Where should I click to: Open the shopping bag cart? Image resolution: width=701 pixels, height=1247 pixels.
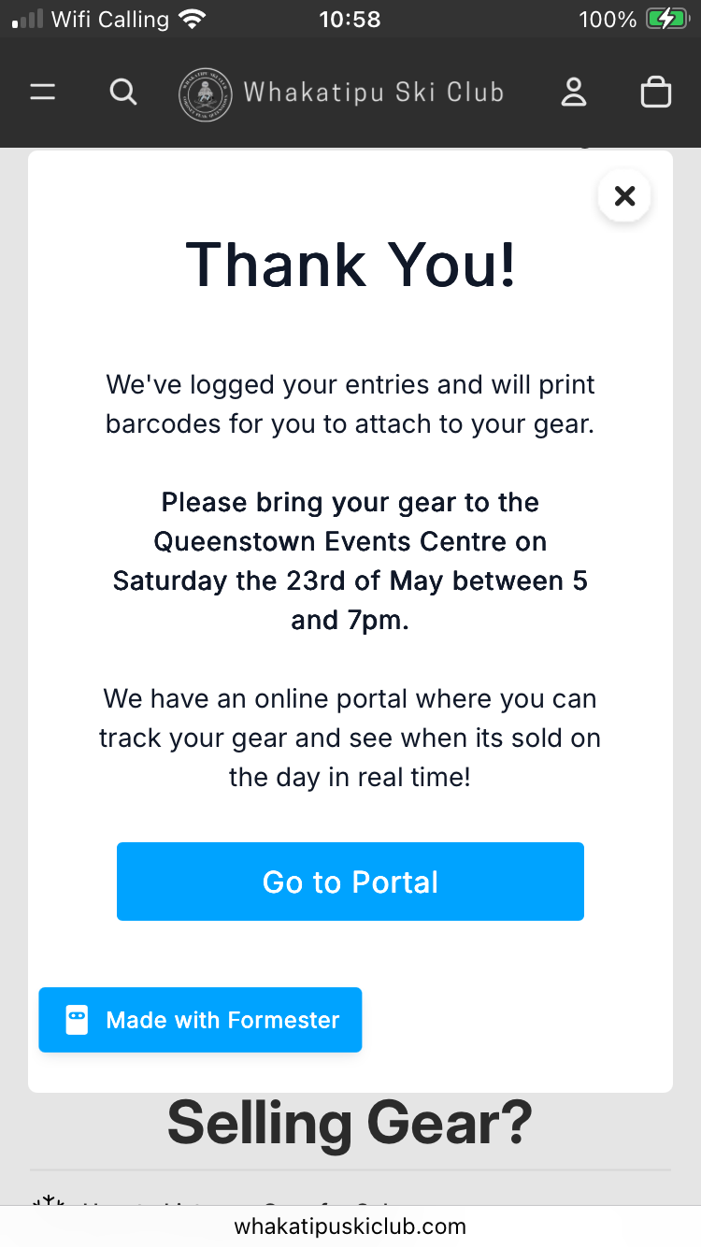(x=655, y=93)
